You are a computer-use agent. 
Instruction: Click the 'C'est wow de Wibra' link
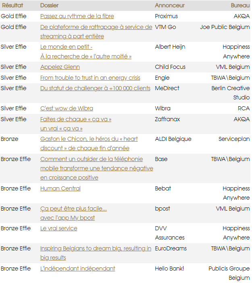67,108
